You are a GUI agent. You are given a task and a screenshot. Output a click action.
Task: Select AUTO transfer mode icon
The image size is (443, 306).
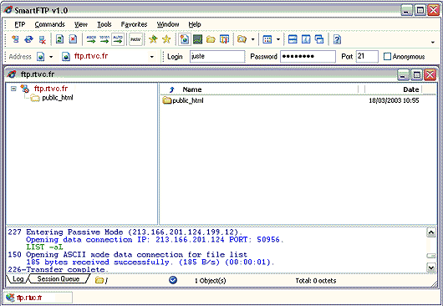point(118,39)
